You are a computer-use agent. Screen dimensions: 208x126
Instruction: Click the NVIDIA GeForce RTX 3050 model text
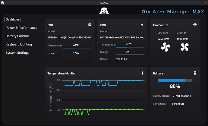coord(122,38)
